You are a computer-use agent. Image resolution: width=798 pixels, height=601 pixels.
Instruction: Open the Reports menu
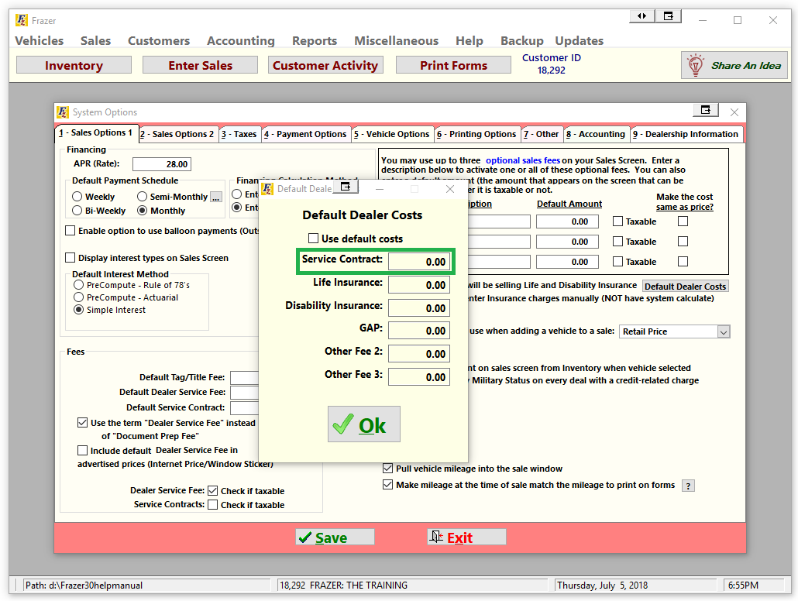pos(315,41)
